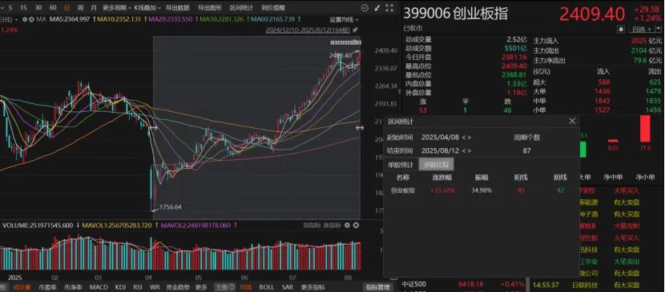Step the 结束时间 date forward
The image size is (665, 292).
(469, 150)
